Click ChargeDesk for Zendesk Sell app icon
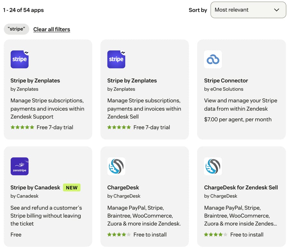Image resolution: width=289 pixels, height=251 pixels. point(213,166)
